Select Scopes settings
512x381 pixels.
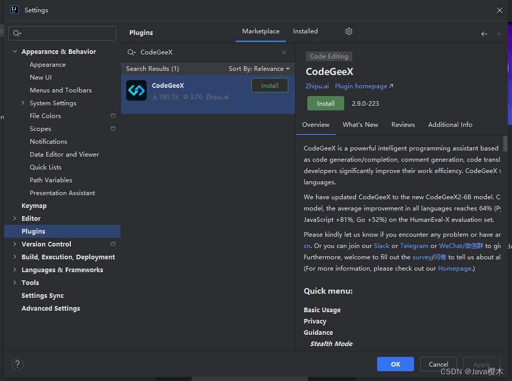point(41,129)
